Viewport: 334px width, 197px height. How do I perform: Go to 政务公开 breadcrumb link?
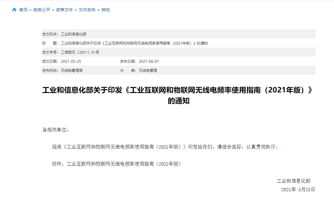(x=42, y=10)
